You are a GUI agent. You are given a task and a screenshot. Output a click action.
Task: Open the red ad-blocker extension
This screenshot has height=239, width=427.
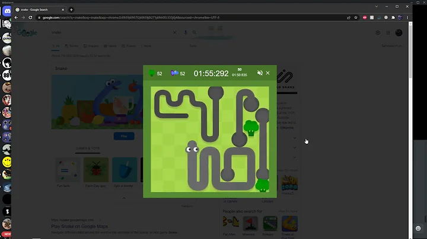[365, 17]
